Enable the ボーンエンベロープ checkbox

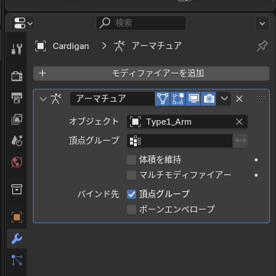tap(132, 209)
